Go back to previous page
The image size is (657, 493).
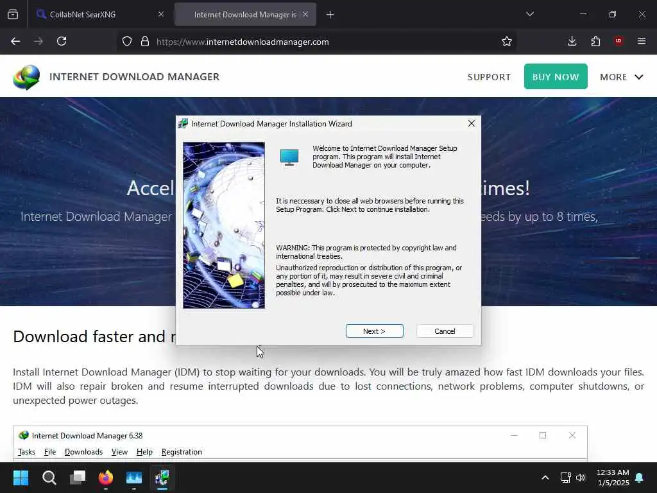pyautogui.click(x=15, y=41)
